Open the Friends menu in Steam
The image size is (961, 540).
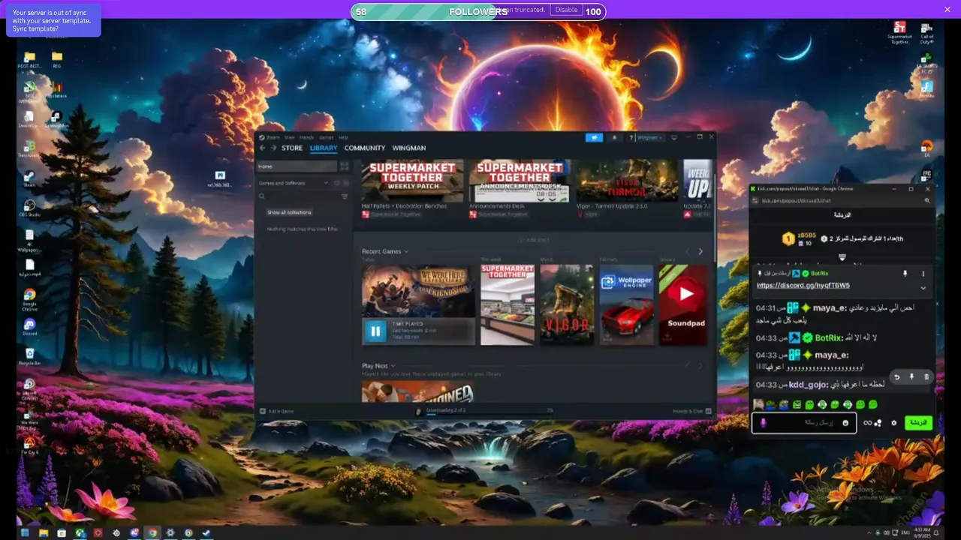click(307, 137)
